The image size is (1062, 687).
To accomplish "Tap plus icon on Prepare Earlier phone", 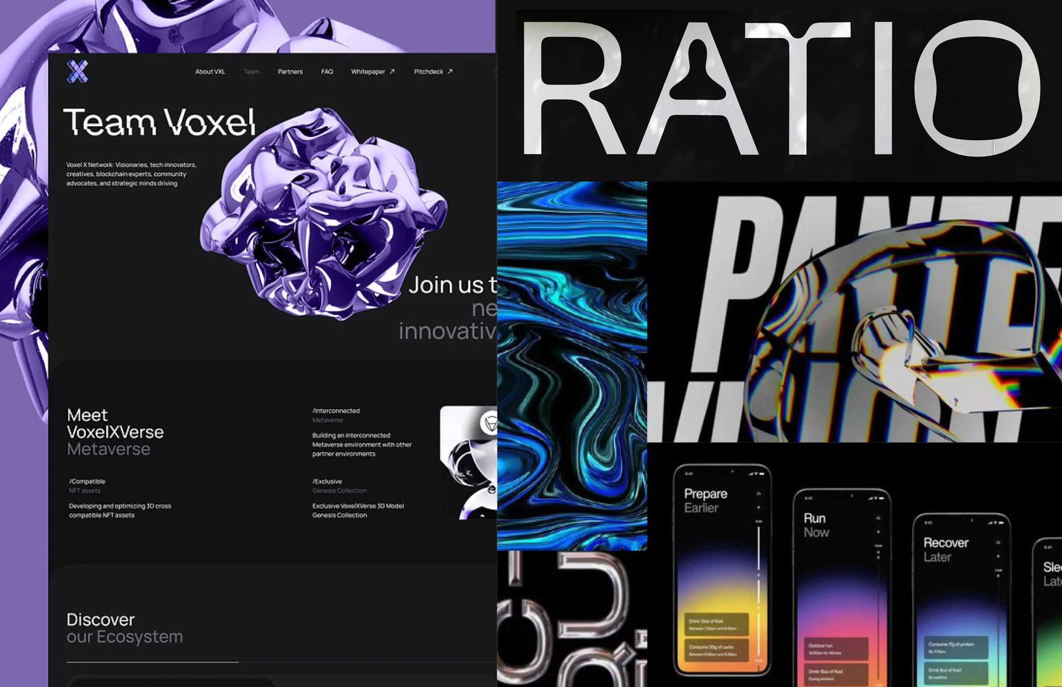I will click(759, 507).
